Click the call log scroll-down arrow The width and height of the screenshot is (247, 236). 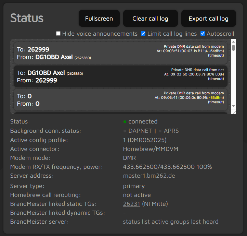pos(234,106)
